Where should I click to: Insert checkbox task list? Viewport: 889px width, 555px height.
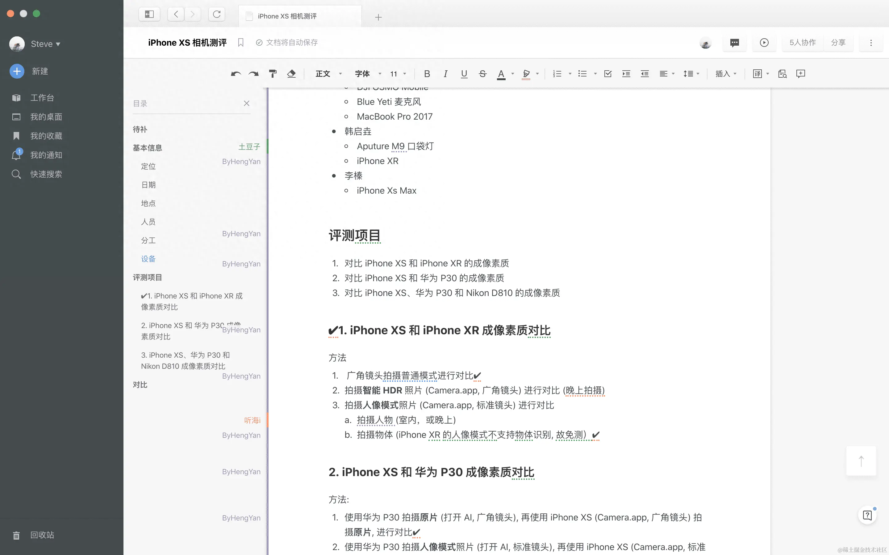pos(607,74)
